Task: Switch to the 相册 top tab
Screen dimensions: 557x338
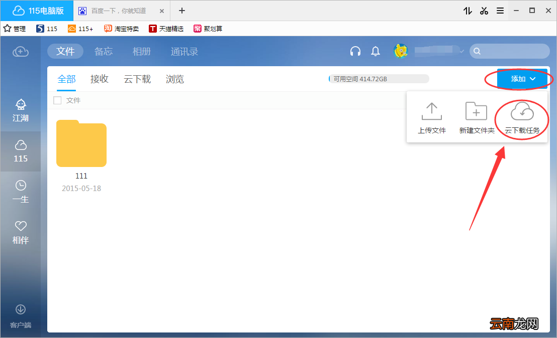Action: [x=141, y=51]
